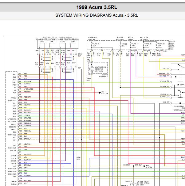
Task: Click the Gauge Assembly label
Action: click(103, 76)
